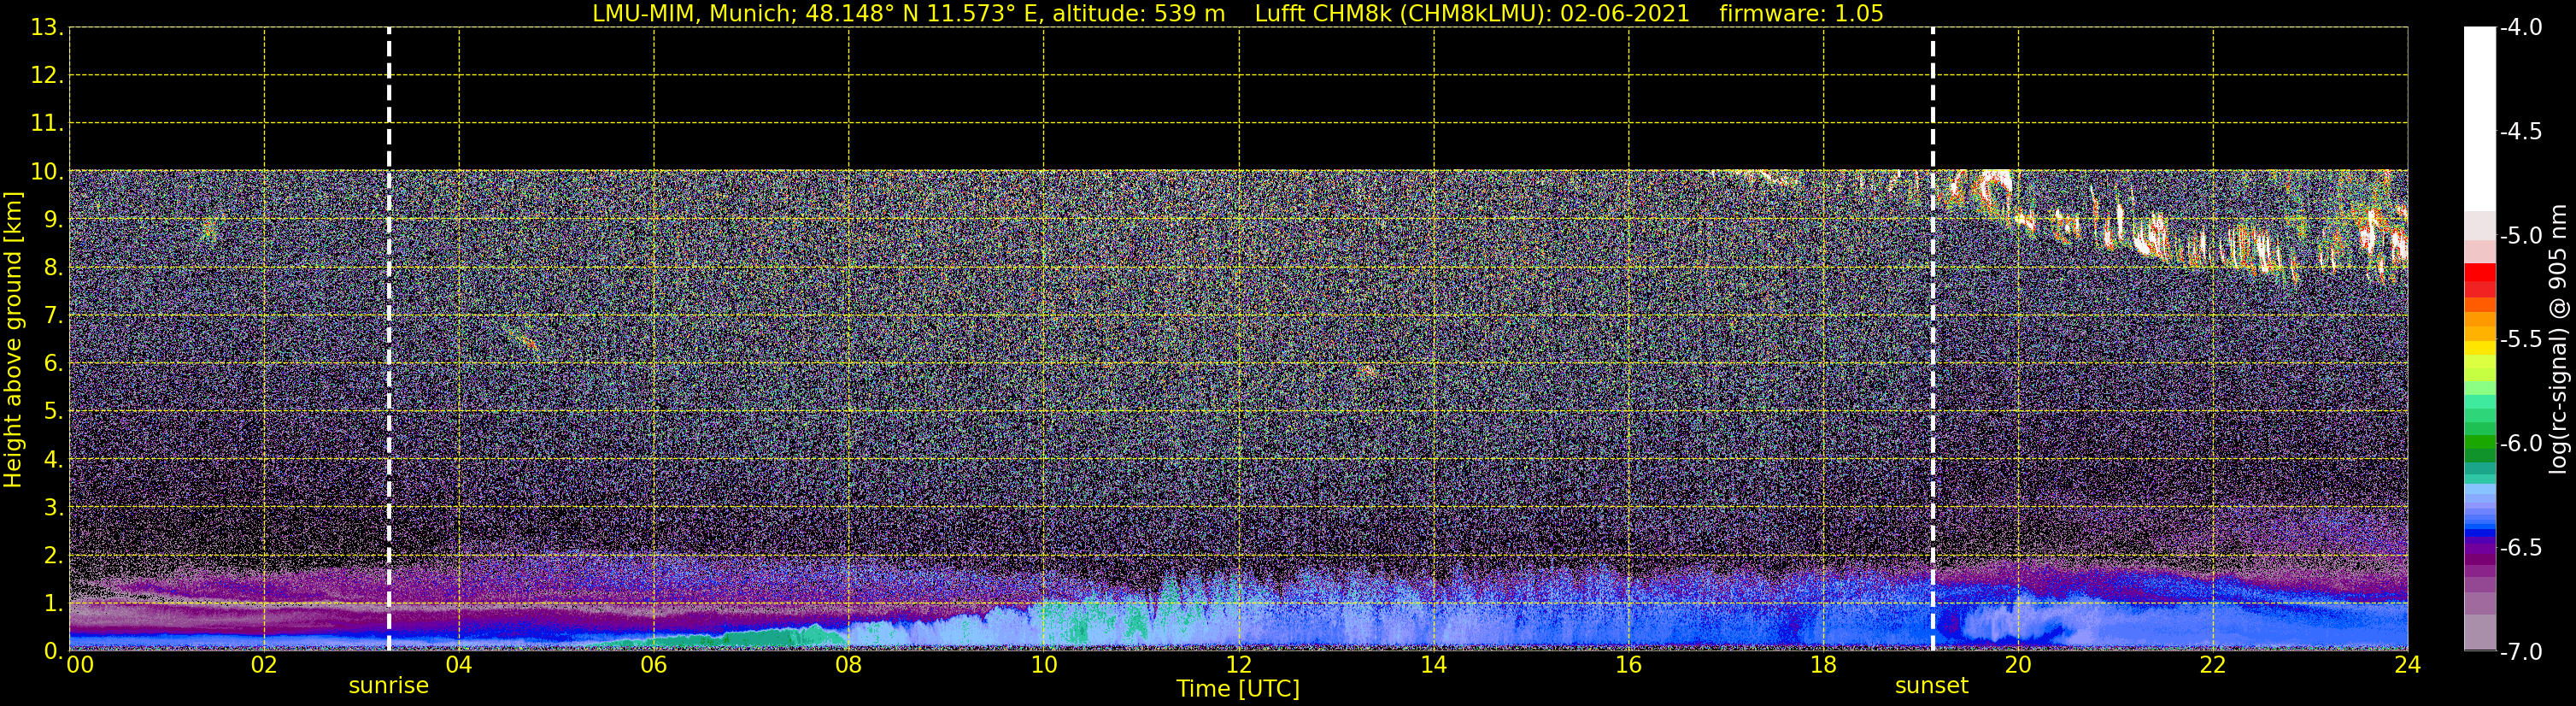2576x706 pixels.
Task: Click the "10." height axis tick label
Action: point(46,172)
